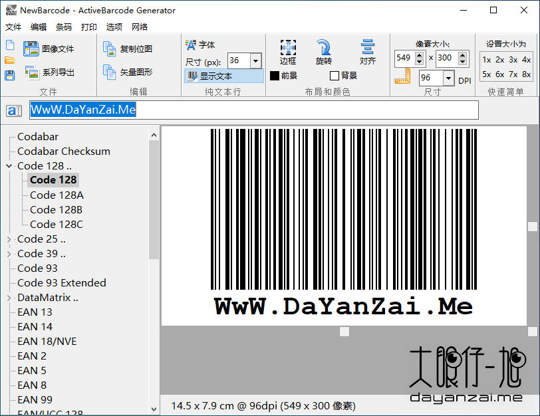540x416 pixels.
Task: Expand the Code 25 .. tree group
Action: [9, 239]
